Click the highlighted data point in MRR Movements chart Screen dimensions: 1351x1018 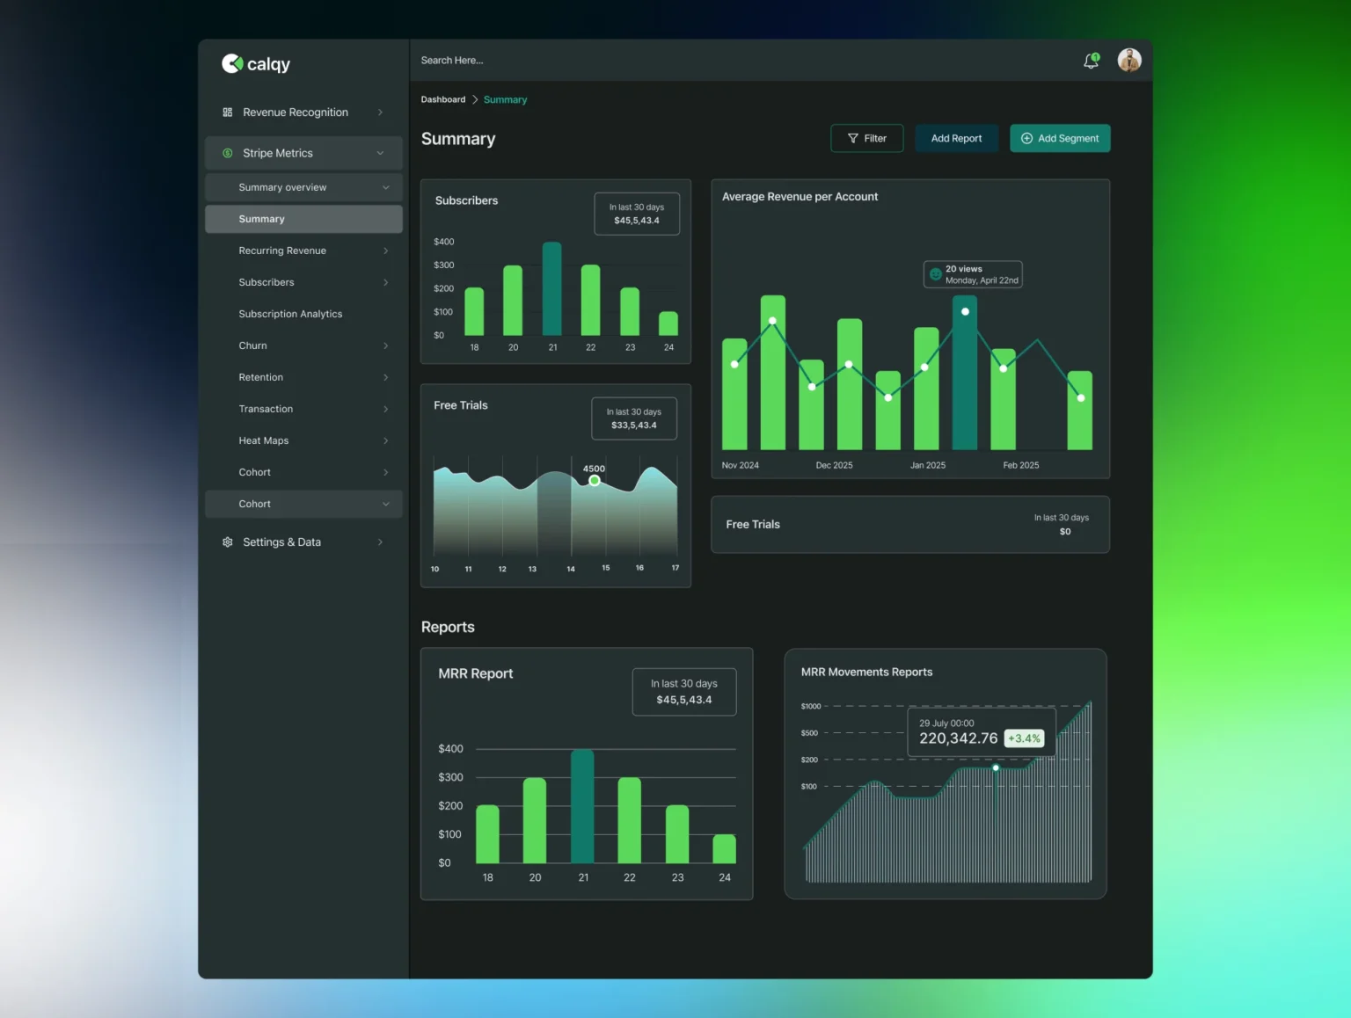pos(996,767)
